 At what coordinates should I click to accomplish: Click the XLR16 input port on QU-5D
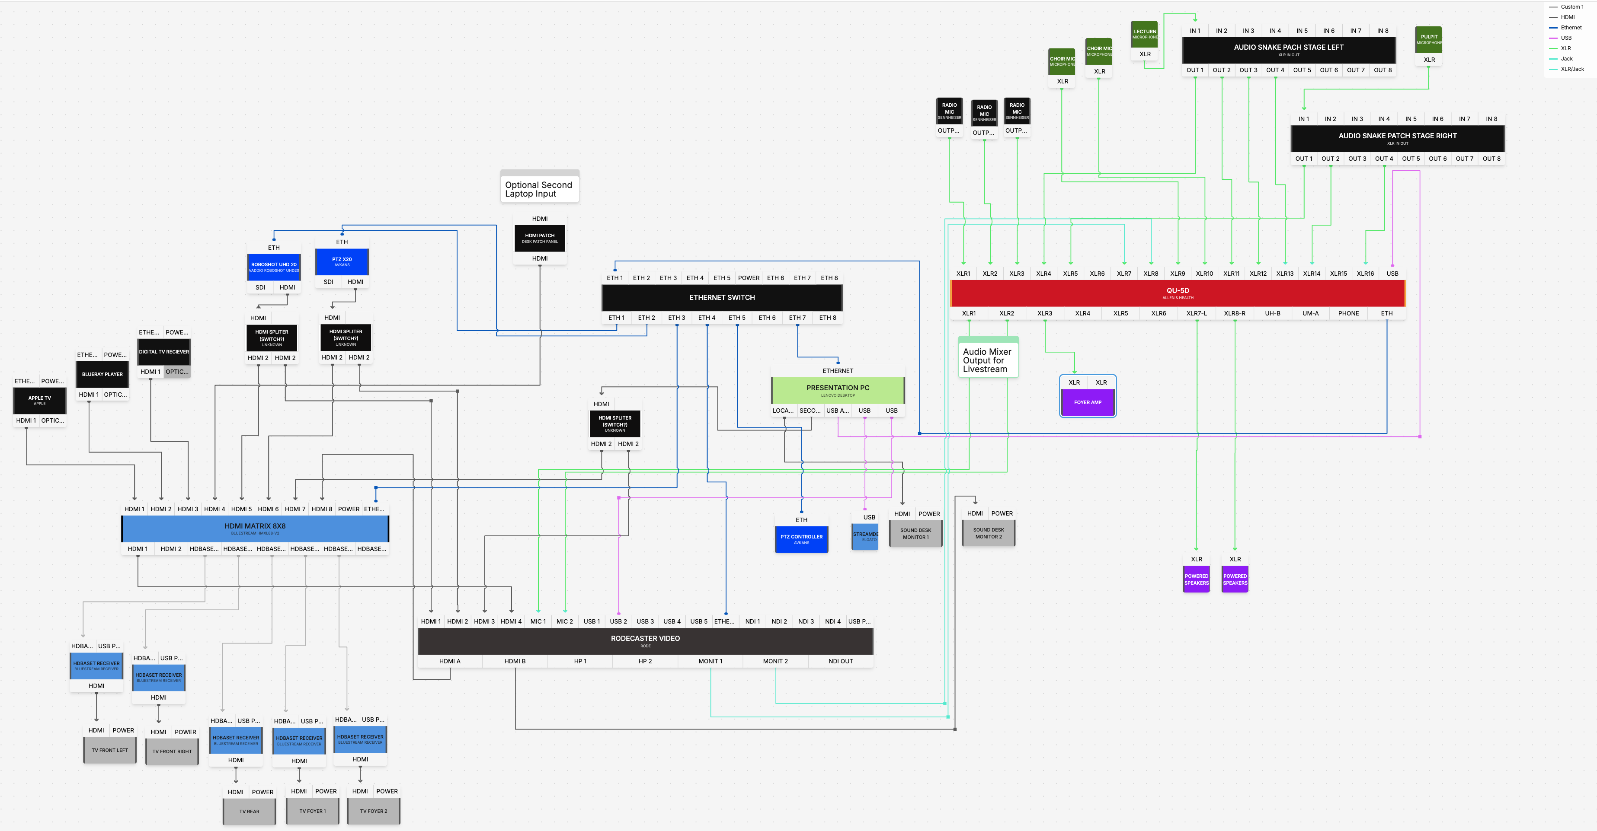1365,273
